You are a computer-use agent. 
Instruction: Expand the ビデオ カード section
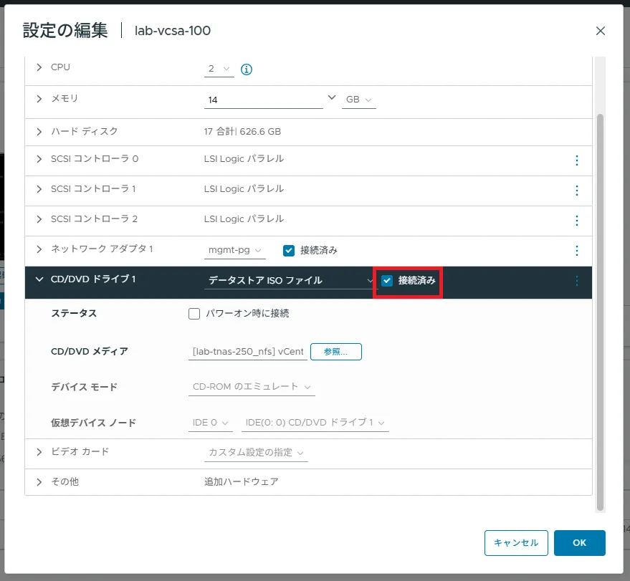(x=39, y=452)
